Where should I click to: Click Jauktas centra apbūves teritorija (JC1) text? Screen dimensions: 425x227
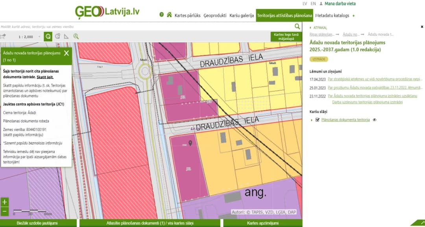tap(33, 104)
